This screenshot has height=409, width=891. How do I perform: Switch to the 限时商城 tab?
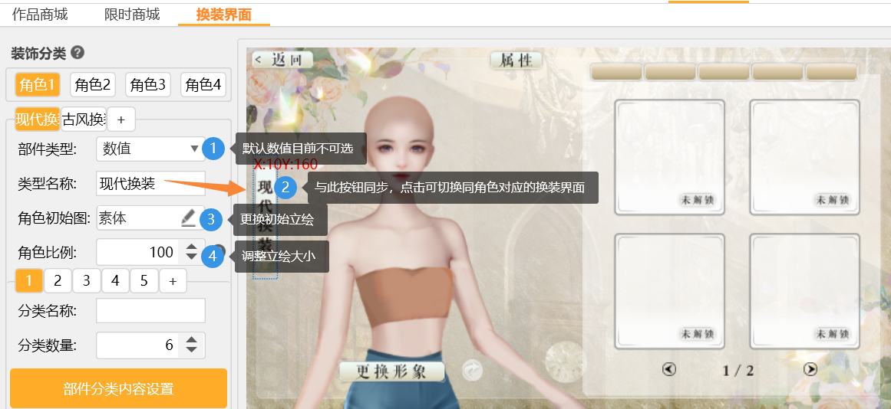tap(130, 14)
